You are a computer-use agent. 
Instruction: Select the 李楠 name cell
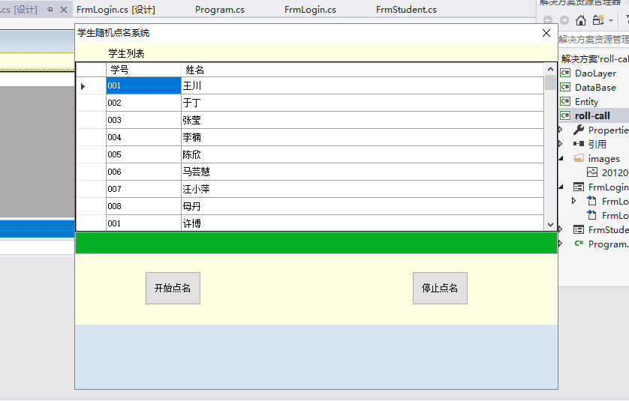click(x=363, y=137)
